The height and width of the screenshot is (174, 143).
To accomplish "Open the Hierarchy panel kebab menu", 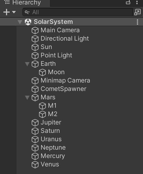I will [137, 2].
